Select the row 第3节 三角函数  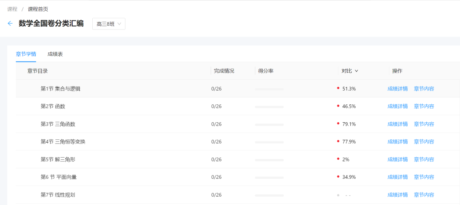238,124
